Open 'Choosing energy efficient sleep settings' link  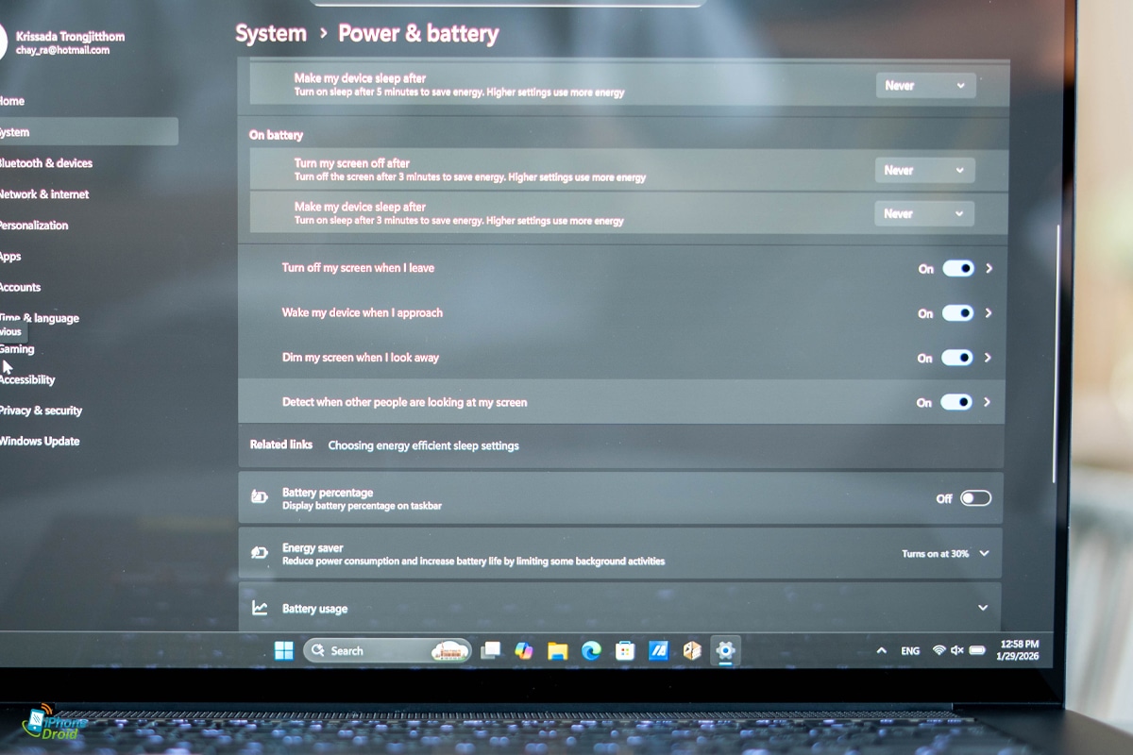(423, 445)
